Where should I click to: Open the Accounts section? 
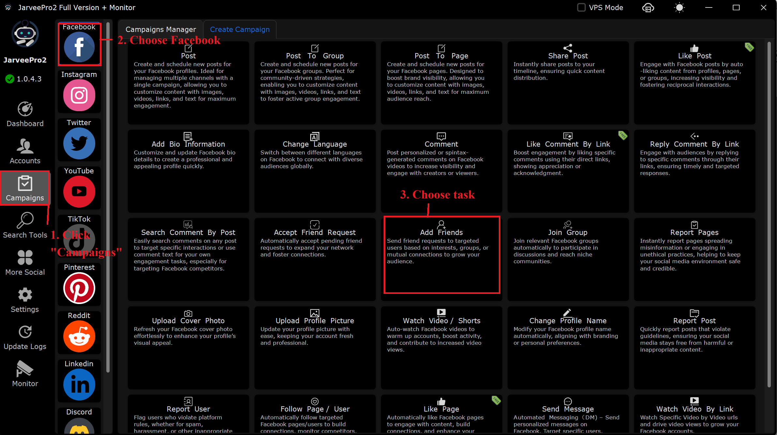pos(25,151)
